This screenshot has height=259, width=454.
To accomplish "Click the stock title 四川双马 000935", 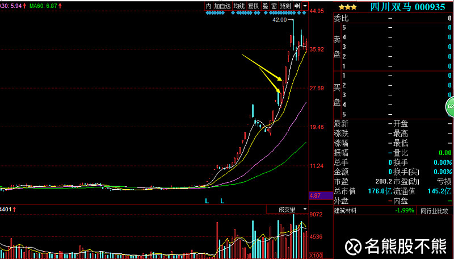I will 407,7.
